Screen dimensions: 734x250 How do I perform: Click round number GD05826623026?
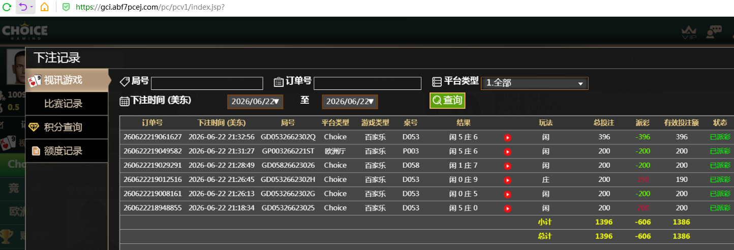288,166
